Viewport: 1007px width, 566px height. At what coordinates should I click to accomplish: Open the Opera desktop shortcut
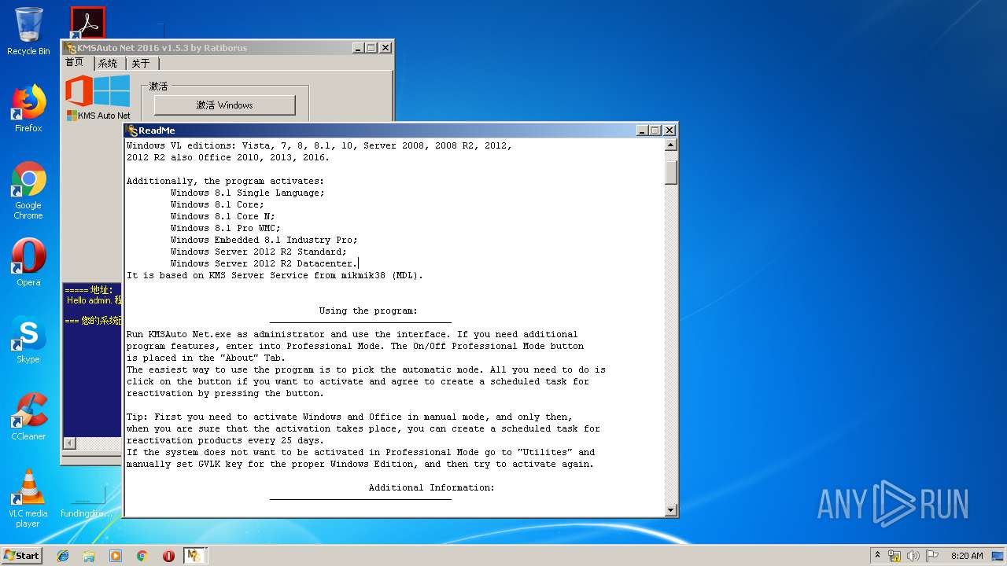click(28, 263)
